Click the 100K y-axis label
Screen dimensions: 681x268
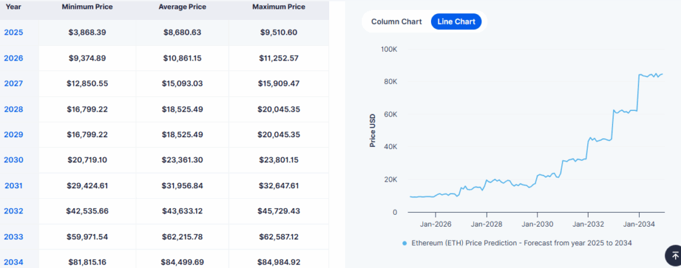[x=388, y=49]
